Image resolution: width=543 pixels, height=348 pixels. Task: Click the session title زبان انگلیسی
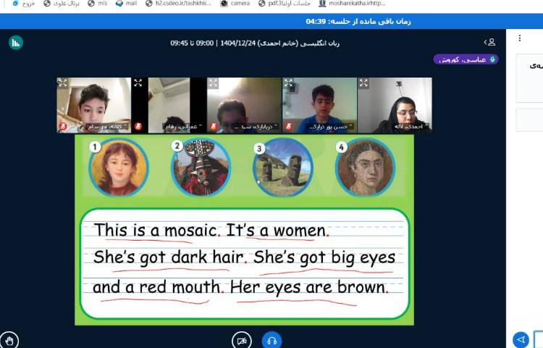[255, 43]
